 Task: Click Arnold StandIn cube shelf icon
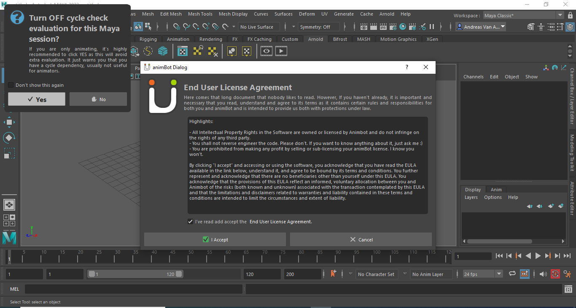[x=135, y=51]
